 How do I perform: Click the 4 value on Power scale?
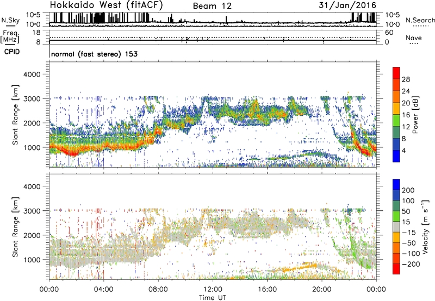(403, 150)
